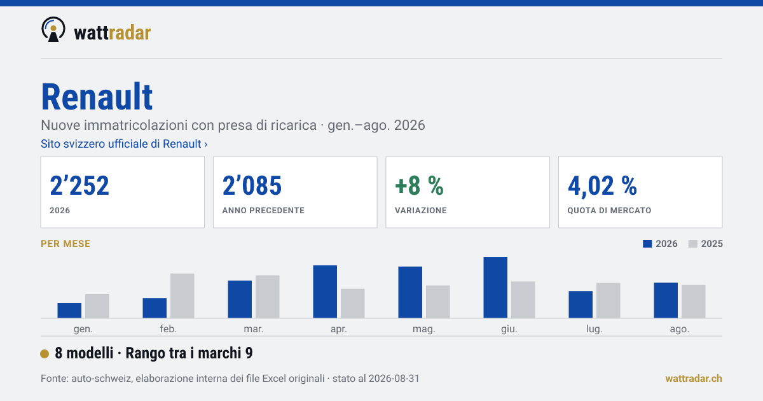Click the wattradar brand name text
The width and height of the screenshot is (763, 401).
113,32
